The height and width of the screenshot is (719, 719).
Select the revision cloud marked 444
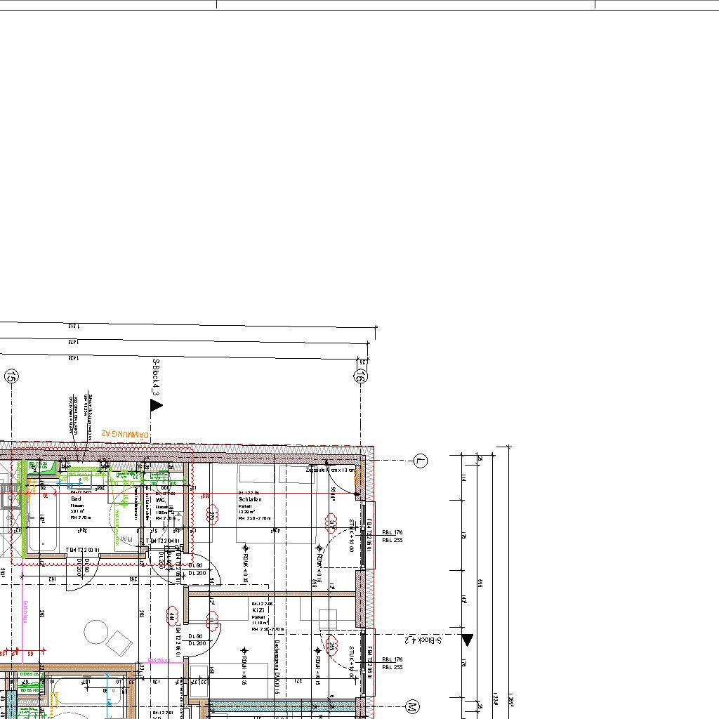click(172, 616)
